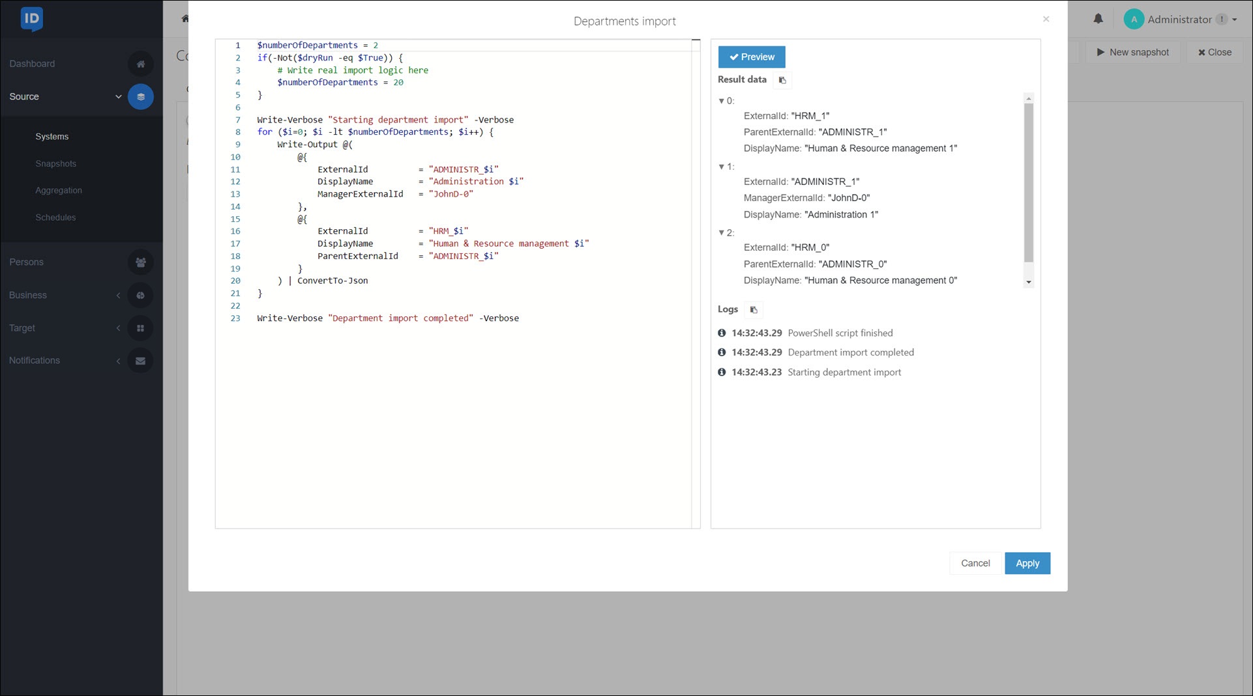Click info icon for Starting department import log

tap(722, 372)
